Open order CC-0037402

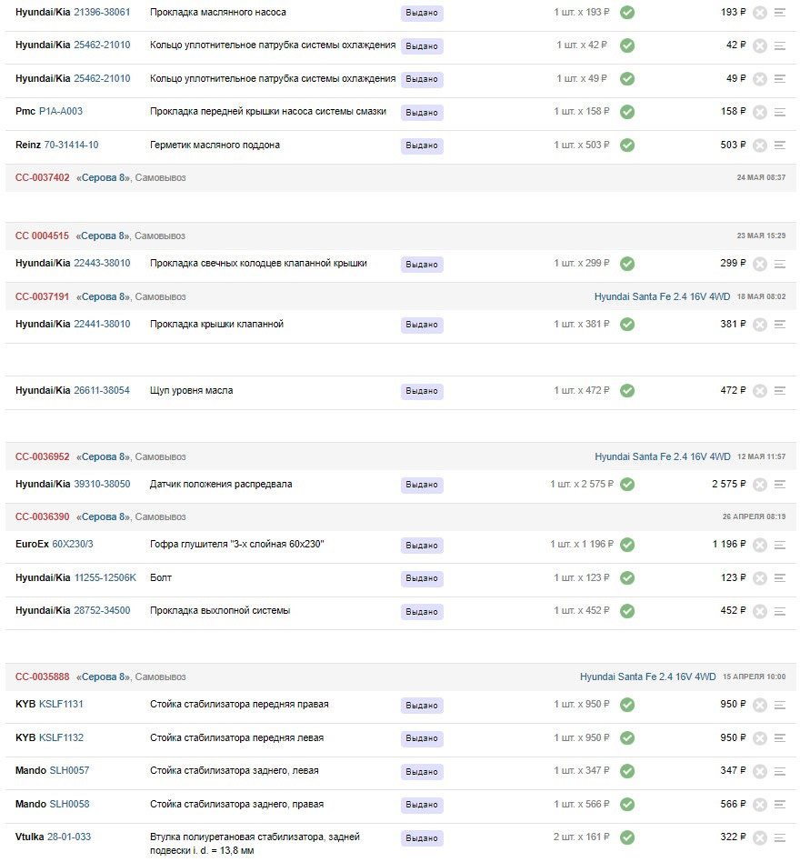42,178
